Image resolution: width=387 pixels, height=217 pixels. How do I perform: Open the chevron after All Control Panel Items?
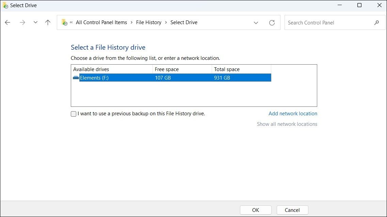131,22
